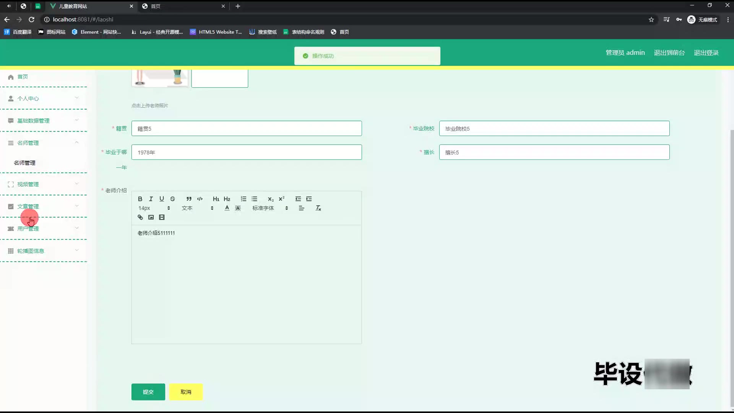Viewport: 734px width, 413px height.
Task: Click the 毕业于哪一年 date field
Action: tap(247, 152)
